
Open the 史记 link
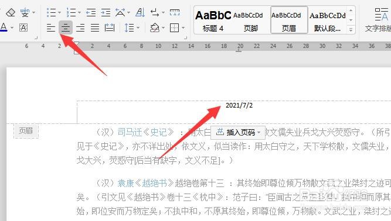tap(159, 132)
